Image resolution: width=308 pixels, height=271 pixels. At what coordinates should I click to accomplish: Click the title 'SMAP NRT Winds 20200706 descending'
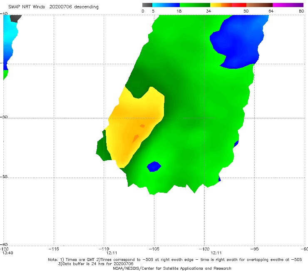[x=53, y=7]
